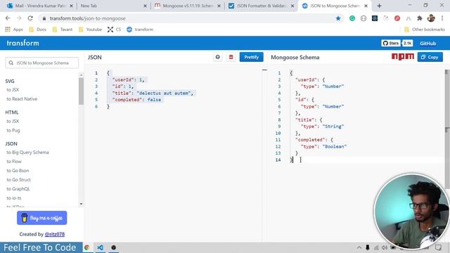Viewport: 450px width, 253px height.
Task: Click the volume icon in system tray
Action: (x=385, y=247)
